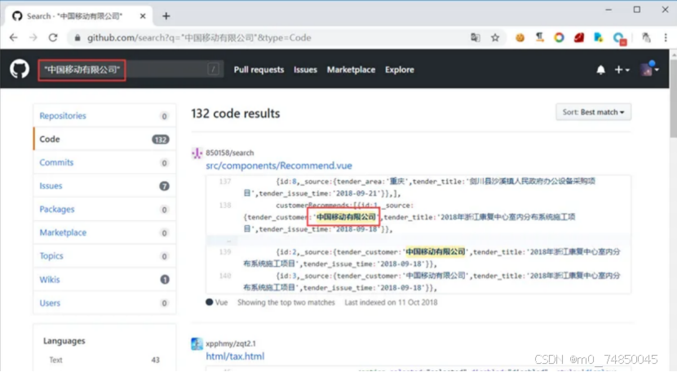This screenshot has width=677, height=372.
Task: Click line number 140 in code result
Action: (x=225, y=276)
